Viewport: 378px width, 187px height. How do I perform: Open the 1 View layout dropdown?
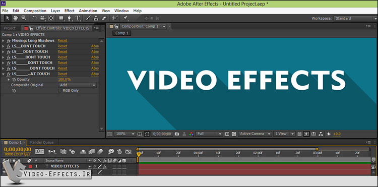284,134
